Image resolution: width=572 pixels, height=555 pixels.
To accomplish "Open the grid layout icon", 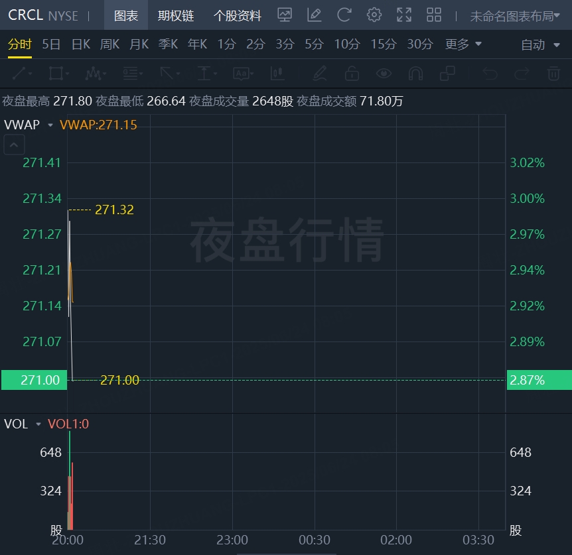I will [434, 15].
